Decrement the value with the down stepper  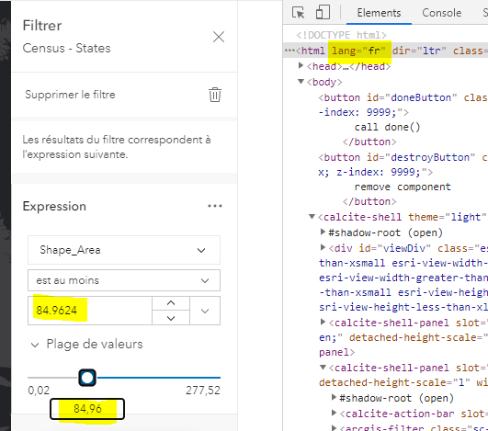(x=171, y=318)
